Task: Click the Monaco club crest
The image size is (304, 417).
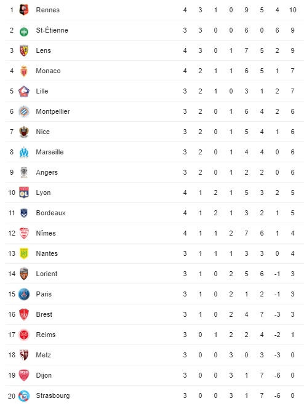Action: (24, 71)
